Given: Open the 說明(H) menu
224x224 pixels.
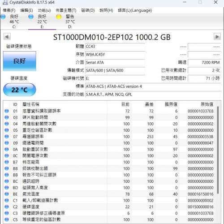Looking at the screenshot, I should (106, 10).
